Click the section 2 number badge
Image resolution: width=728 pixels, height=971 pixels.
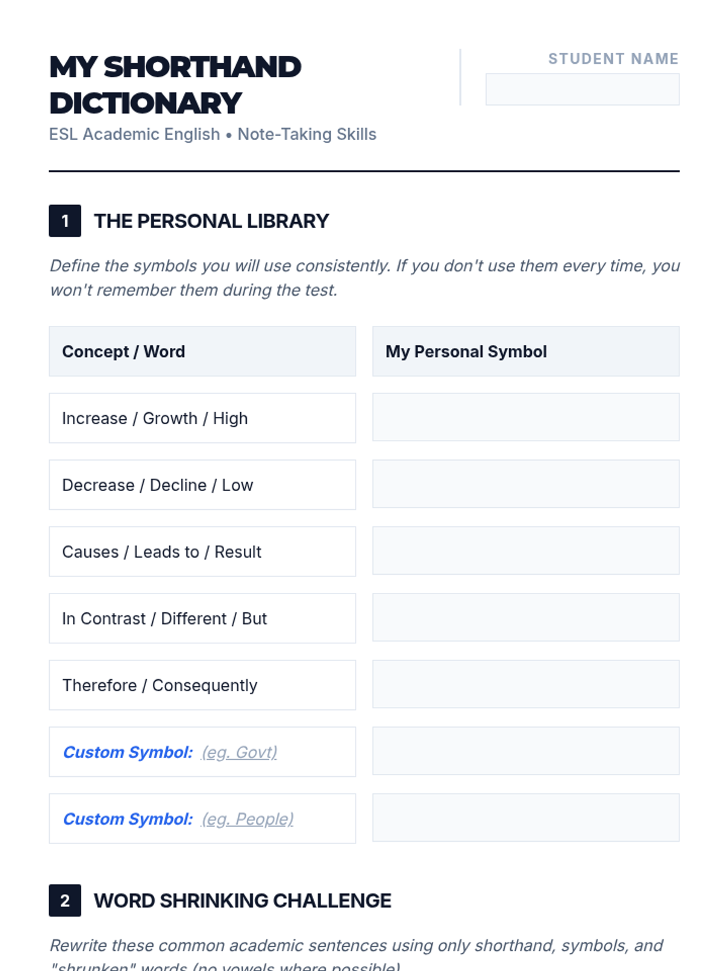coord(65,901)
